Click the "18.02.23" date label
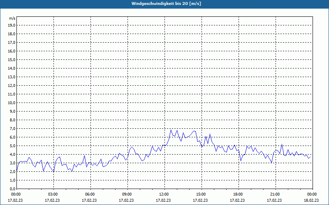This screenshot has width=329, height=205. point(311,200)
